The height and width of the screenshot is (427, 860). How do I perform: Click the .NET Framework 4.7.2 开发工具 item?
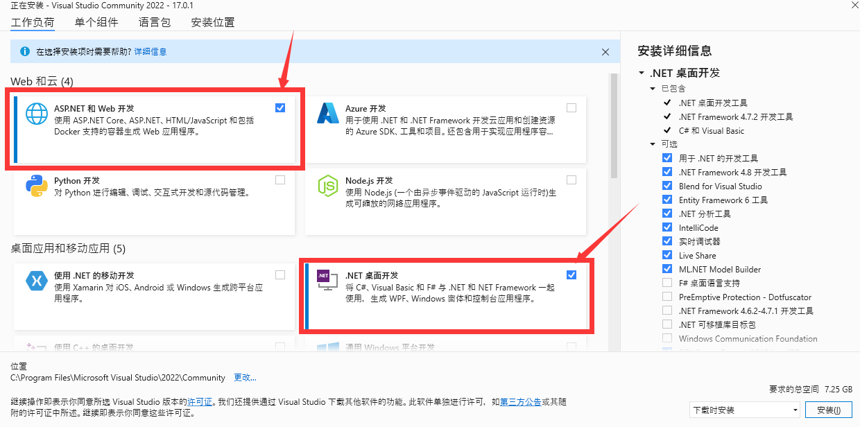[x=736, y=116]
